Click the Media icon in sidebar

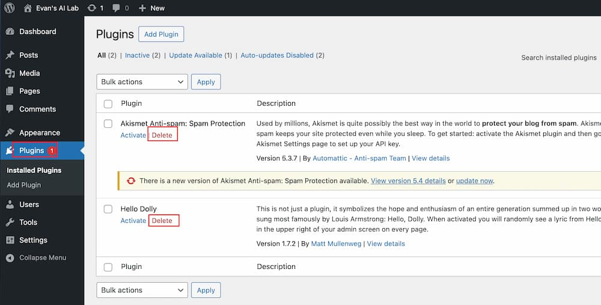[x=10, y=73]
